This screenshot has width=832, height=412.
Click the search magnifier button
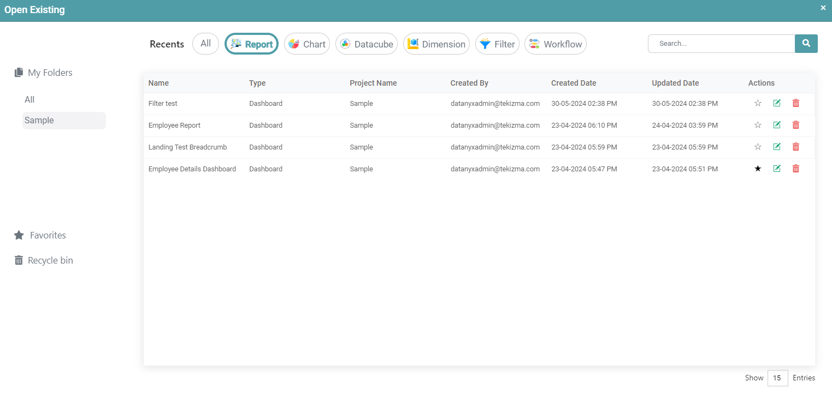tap(806, 44)
